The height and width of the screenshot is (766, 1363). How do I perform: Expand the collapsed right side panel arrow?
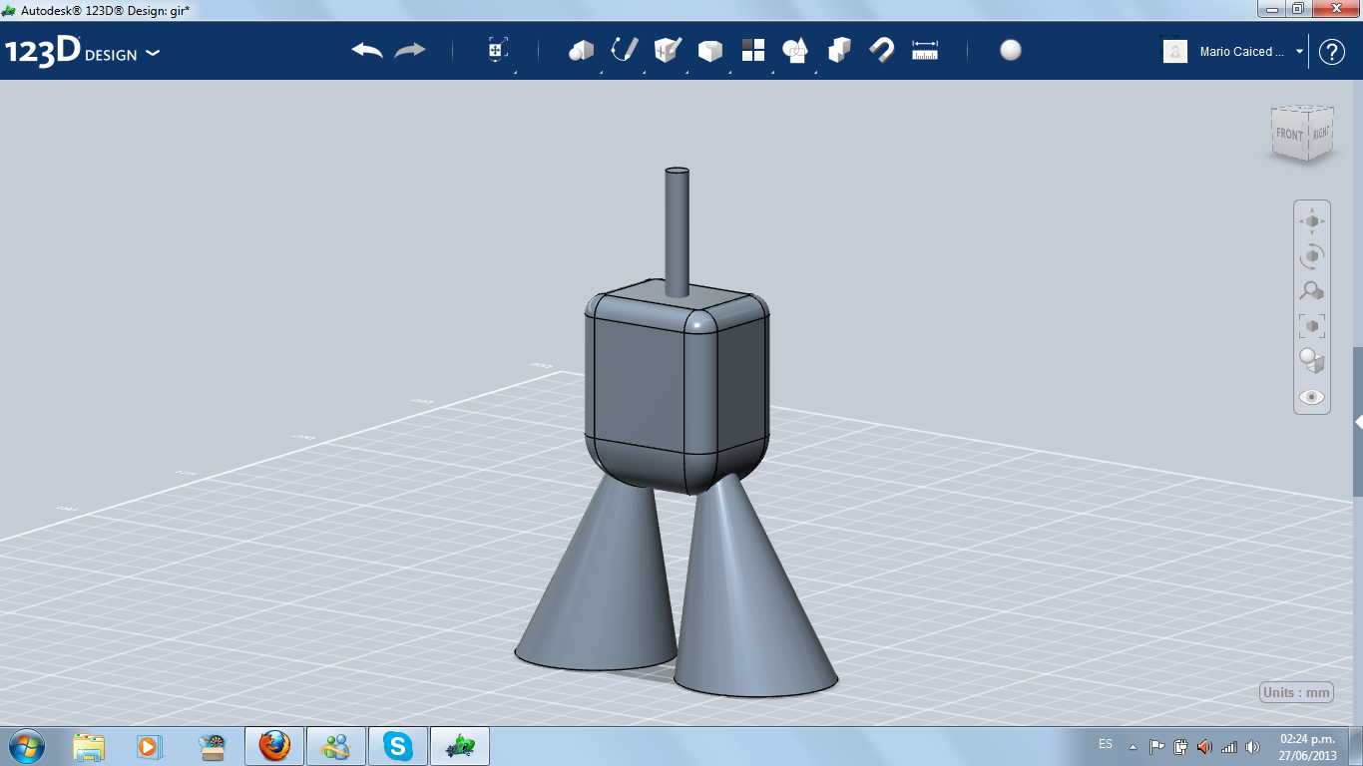tap(1358, 423)
